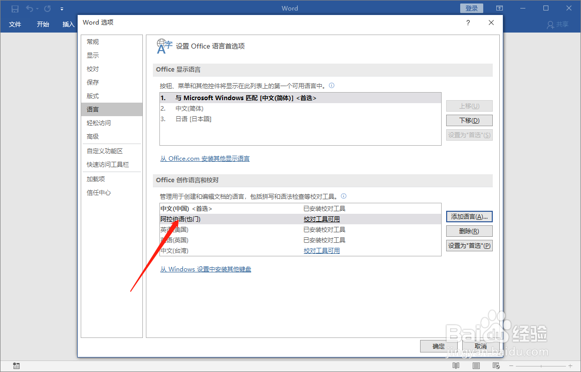The height and width of the screenshot is (372, 581).
Task: Click the 登录 sign-in button
Action: (x=471, y=8)
